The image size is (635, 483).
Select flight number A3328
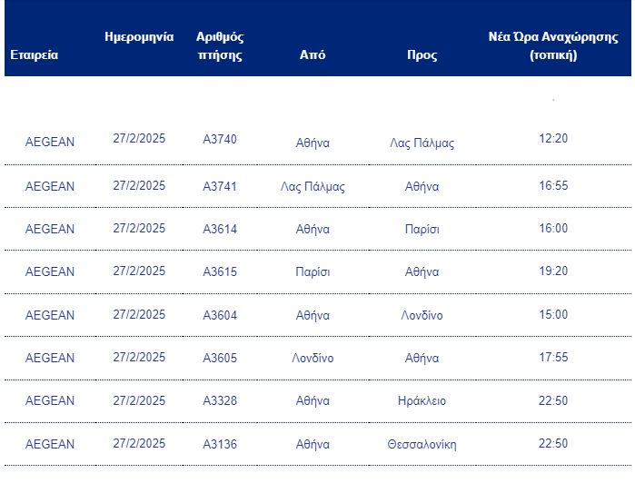(220, 400)
